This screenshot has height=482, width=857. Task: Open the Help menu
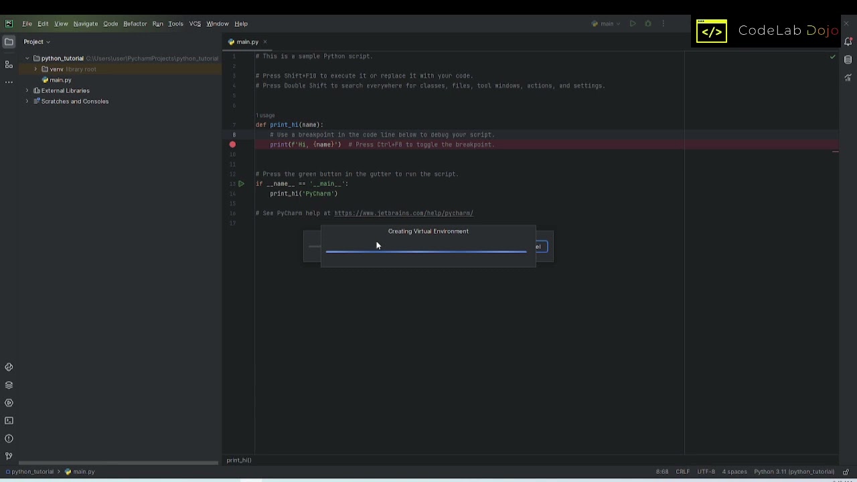(241, 23)
